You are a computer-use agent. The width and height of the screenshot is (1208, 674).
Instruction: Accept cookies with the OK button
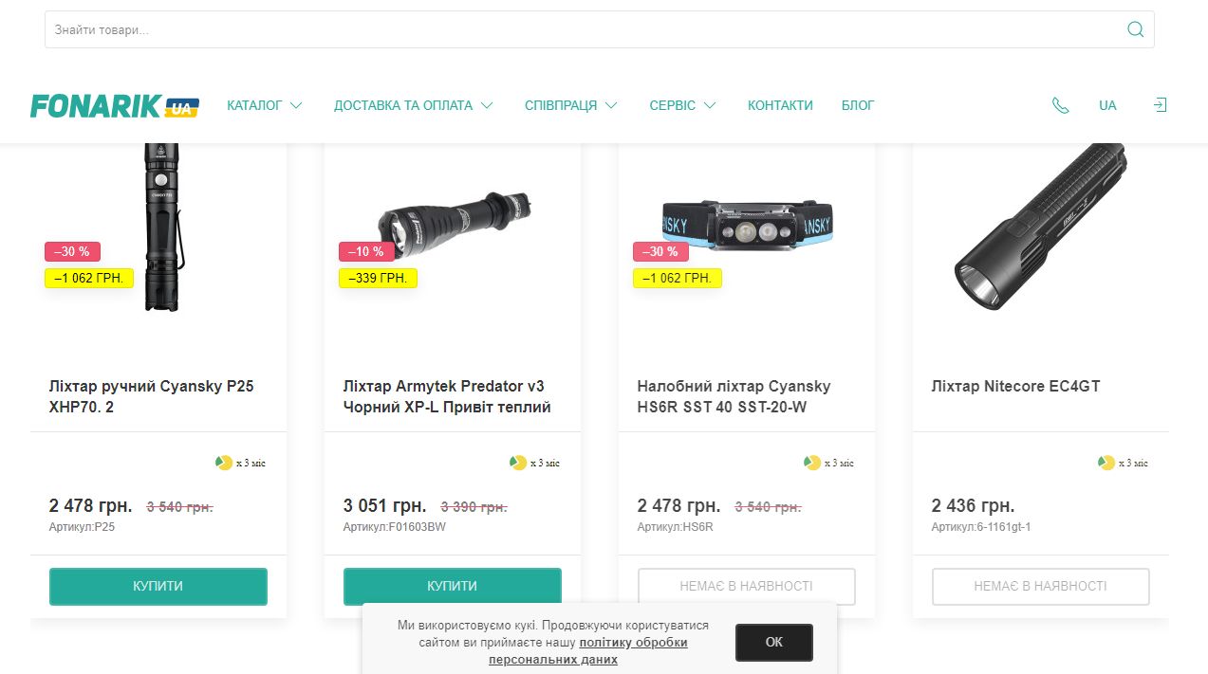(x=773, y=642)
